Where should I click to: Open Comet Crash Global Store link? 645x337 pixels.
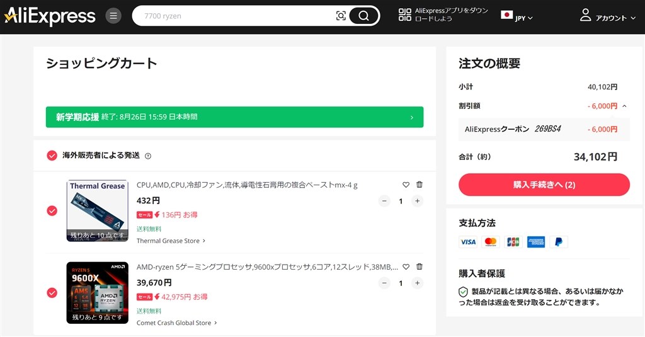click(176, 323)
